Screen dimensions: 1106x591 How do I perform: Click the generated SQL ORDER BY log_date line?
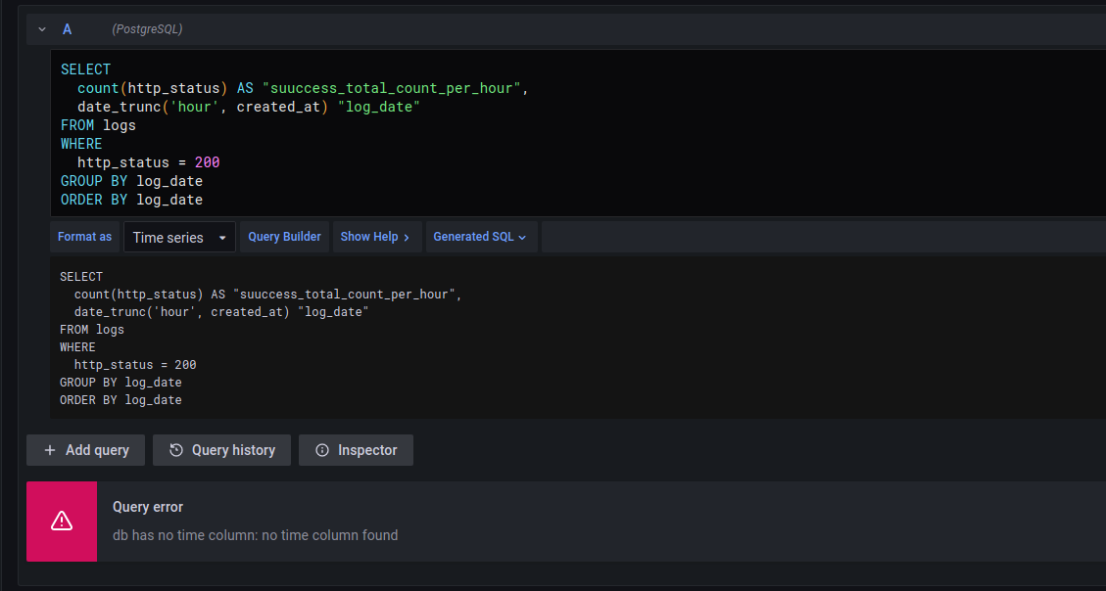tap(120, 400)
